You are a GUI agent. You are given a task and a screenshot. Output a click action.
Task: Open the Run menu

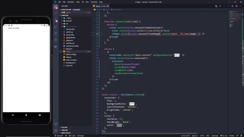[x=87, y=2]
